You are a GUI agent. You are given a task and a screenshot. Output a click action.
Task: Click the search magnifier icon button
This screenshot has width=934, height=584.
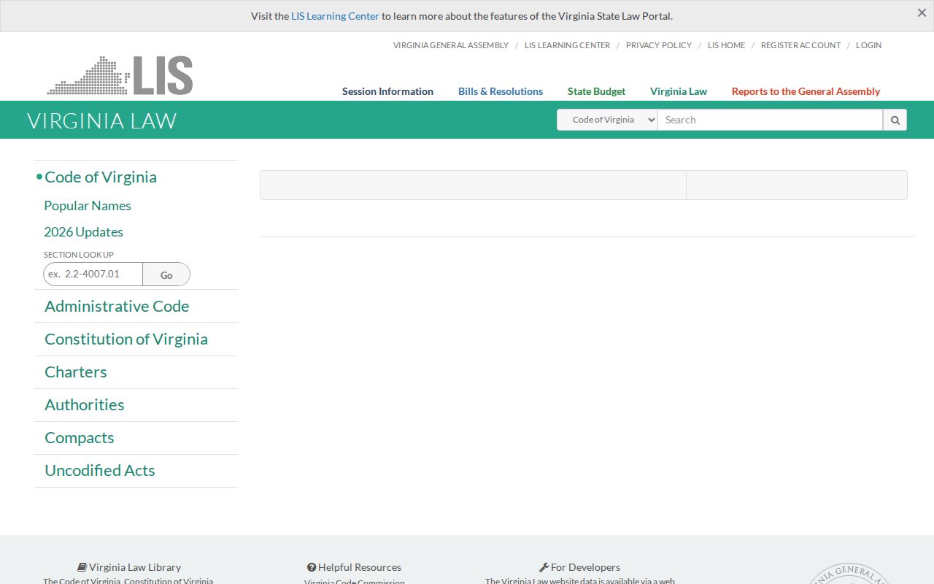tap(895, 120)
